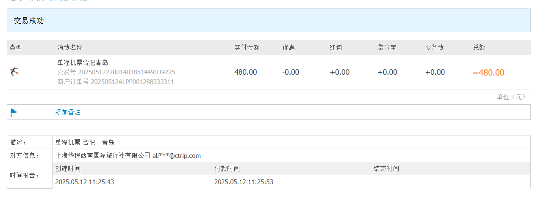Click the flight ticket type icon
Screen dimensions: 538x209
click(x=14, y=72)
